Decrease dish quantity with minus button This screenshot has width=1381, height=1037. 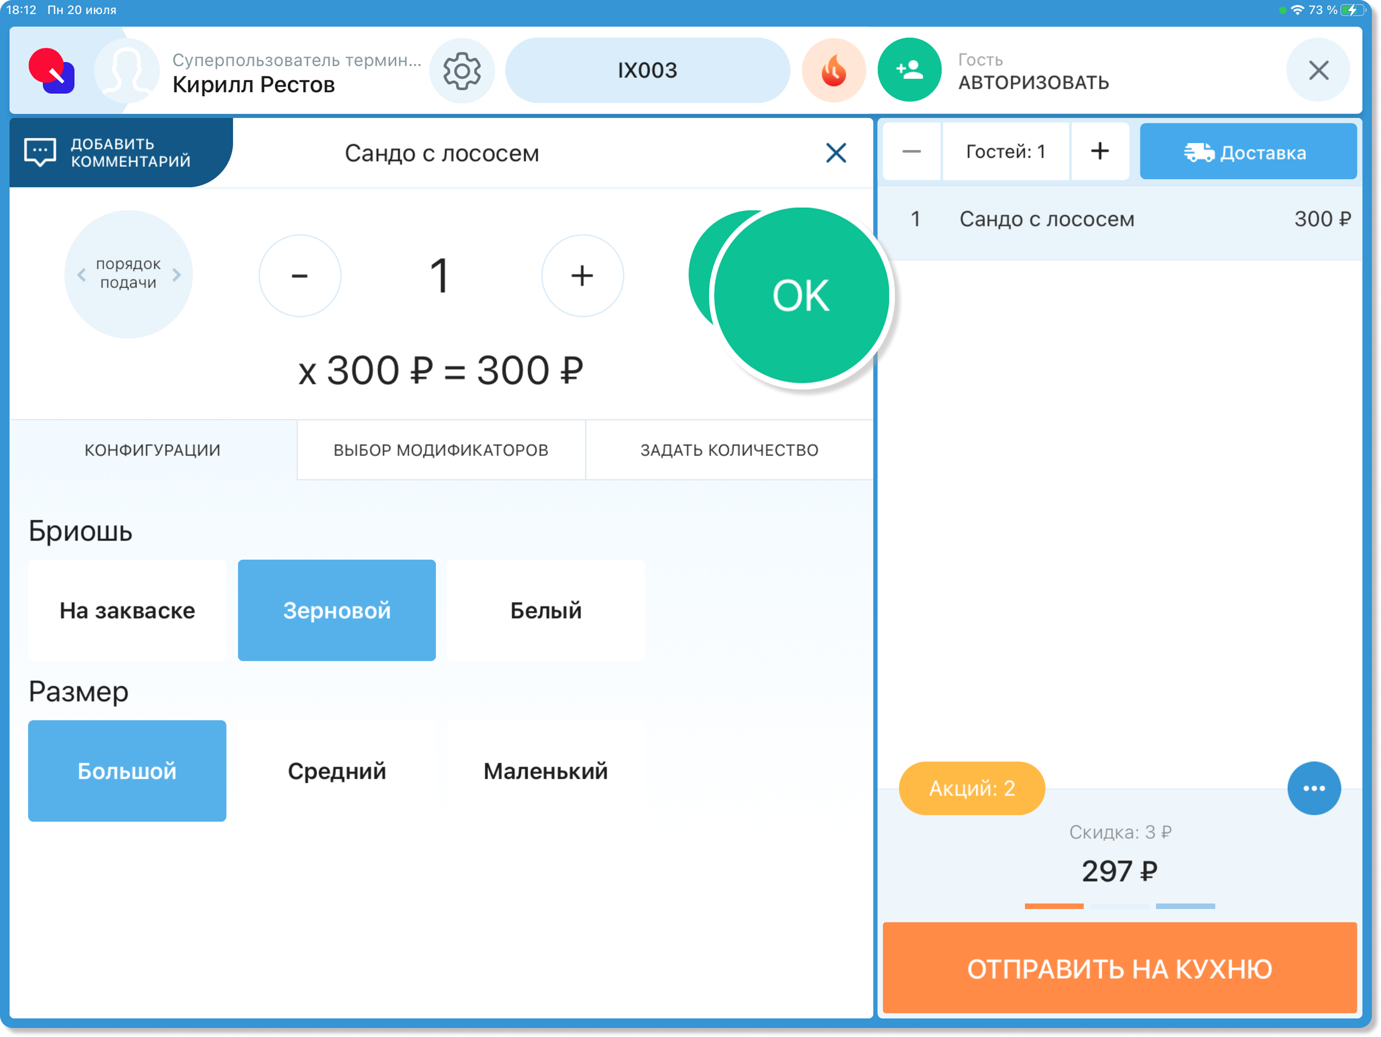[300, 276]
